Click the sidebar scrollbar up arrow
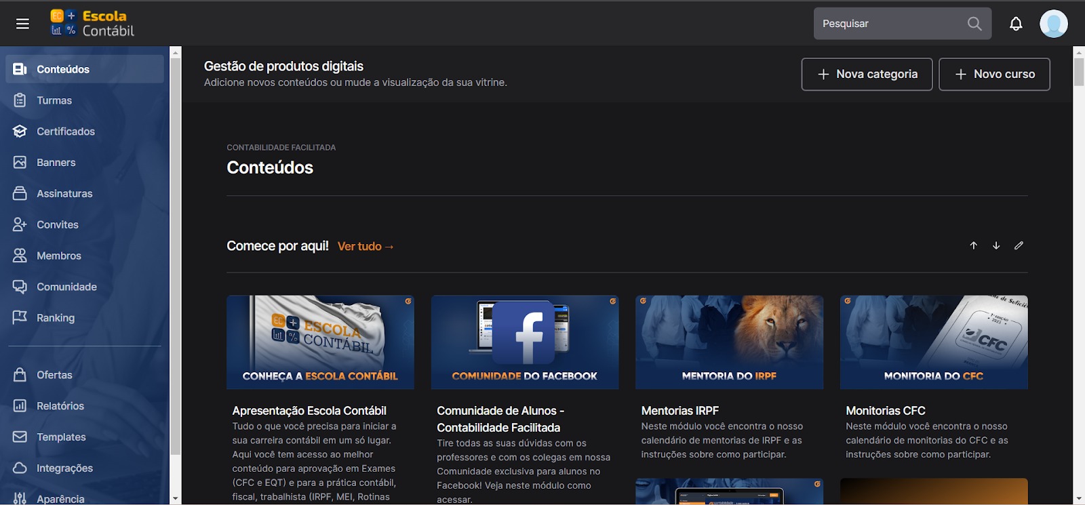This screenshot has height=505, width=1085. [176, 52]
